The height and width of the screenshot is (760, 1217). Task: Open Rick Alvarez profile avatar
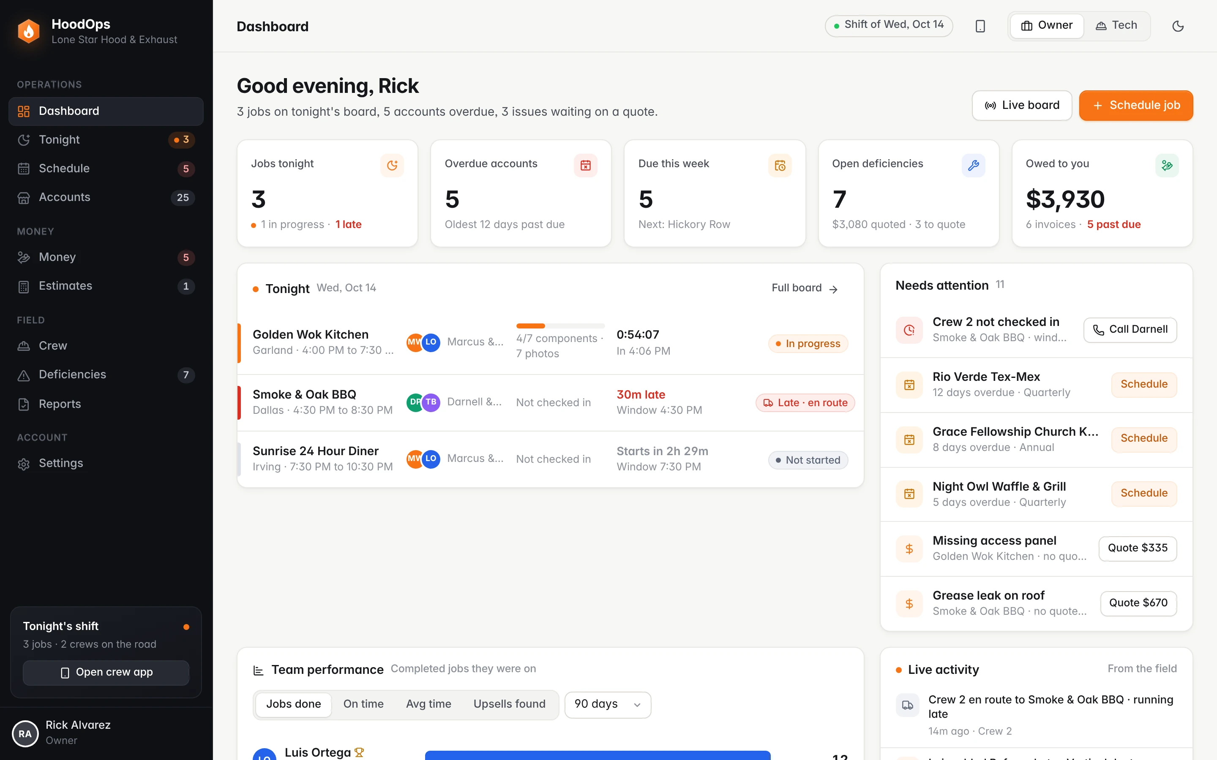[x=25, y=734]
